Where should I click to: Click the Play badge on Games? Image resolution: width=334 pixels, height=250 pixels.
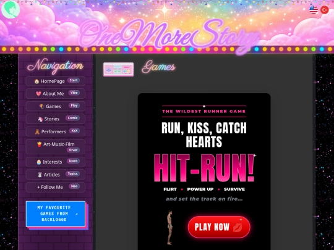tap(74, 106)
